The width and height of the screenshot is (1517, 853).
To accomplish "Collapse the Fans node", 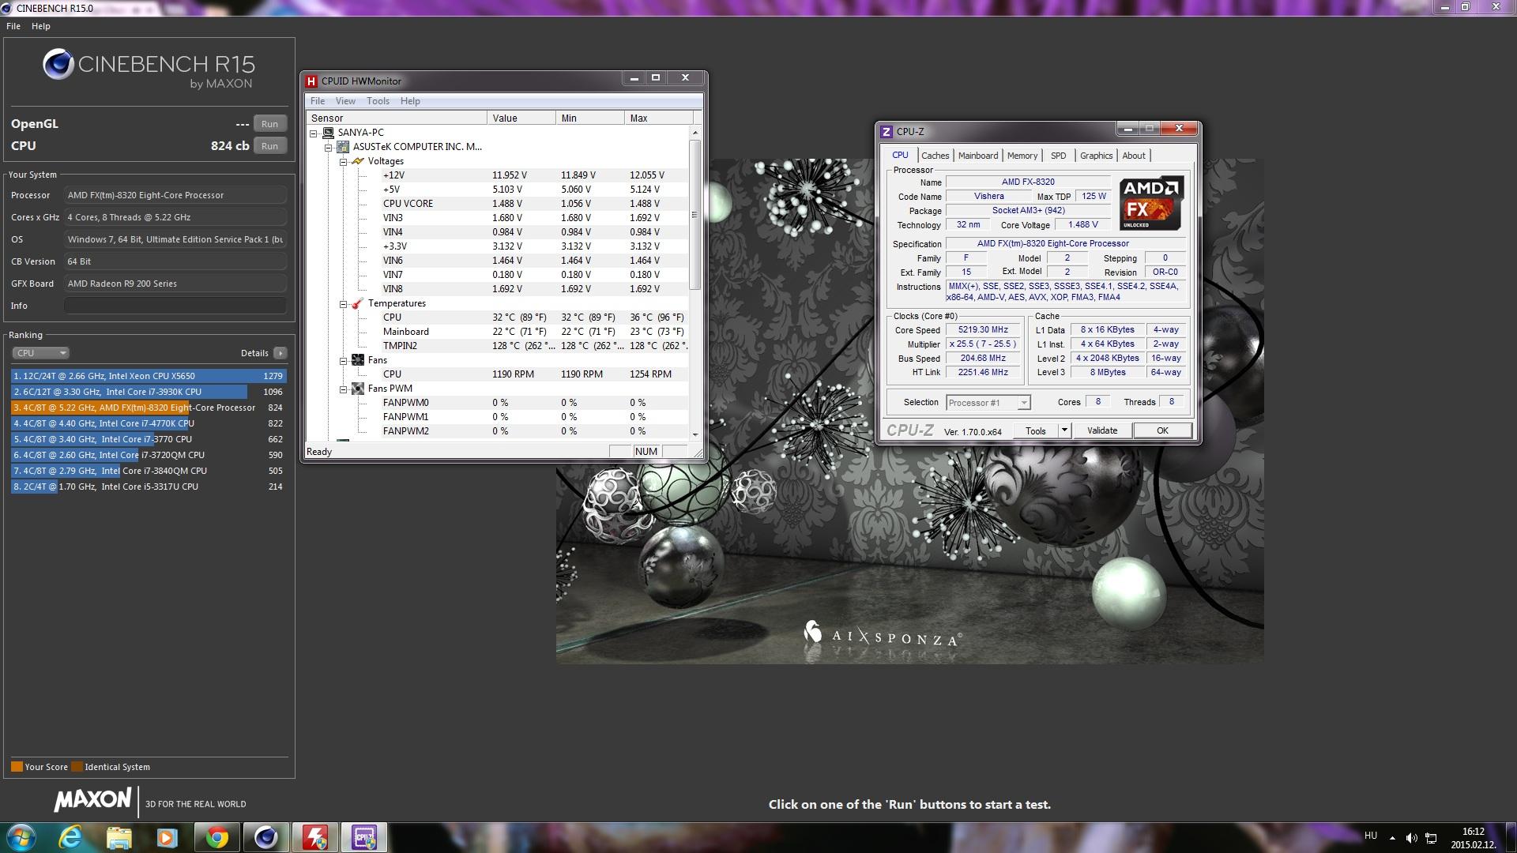I will (343, 360).
